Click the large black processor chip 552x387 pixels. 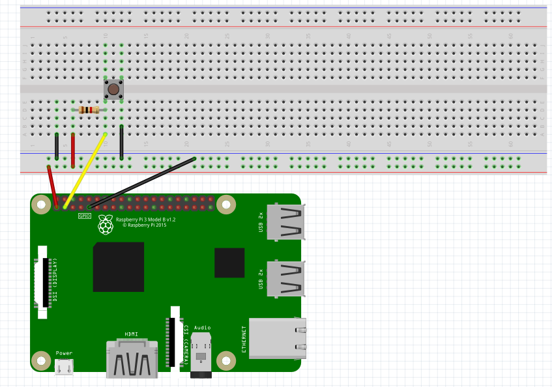tap(118, 267)
